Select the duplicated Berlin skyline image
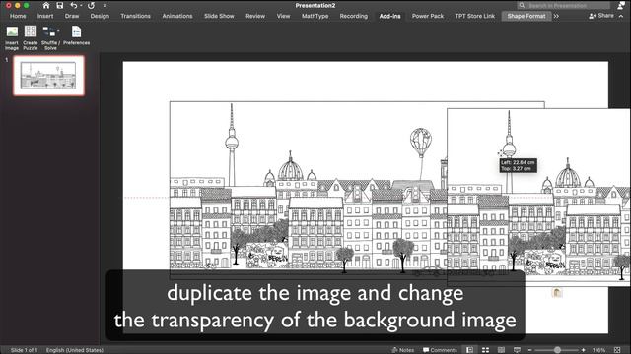Viewport: 631px width, 354px height. [539, 197]
